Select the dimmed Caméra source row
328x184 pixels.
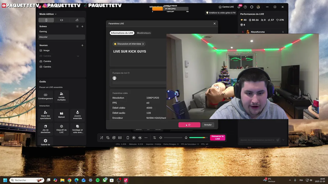[x=61, y=56]
